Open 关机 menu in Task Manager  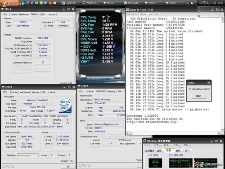point(177,146)
